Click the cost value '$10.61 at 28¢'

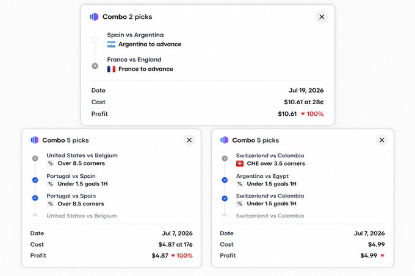point(304,102)
